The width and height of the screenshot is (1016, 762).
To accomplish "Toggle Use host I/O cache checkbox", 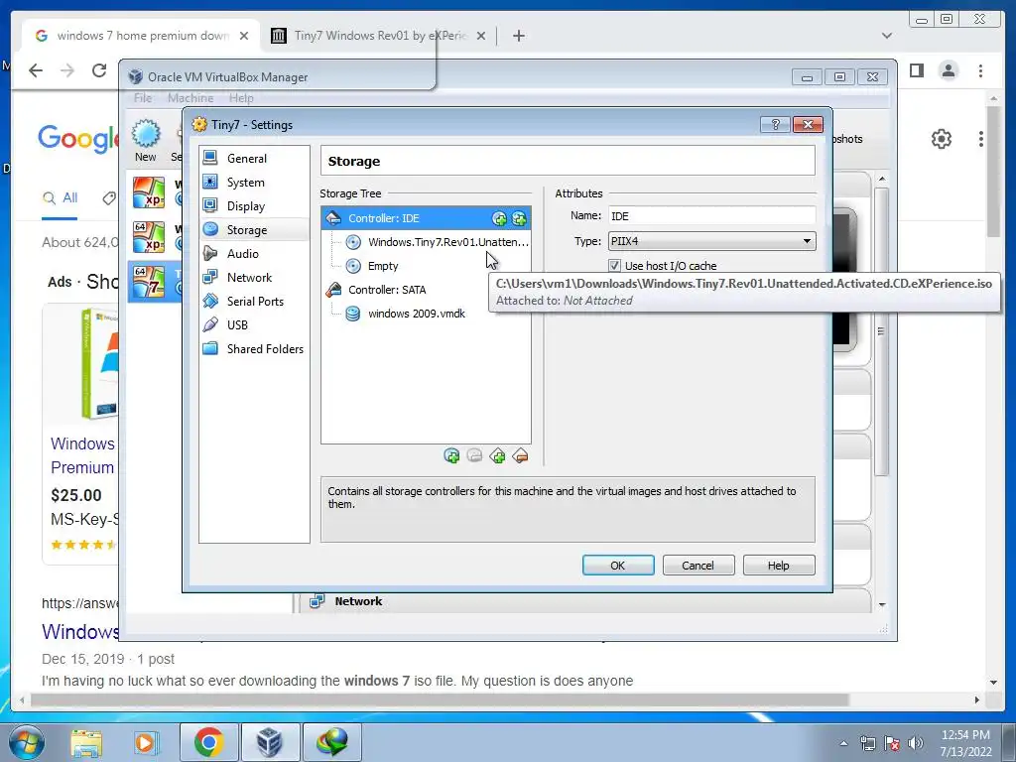I will (x=614, y=266).
